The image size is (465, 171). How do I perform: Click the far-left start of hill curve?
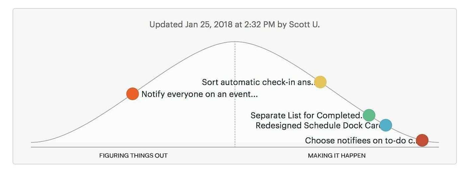point(33,142)
